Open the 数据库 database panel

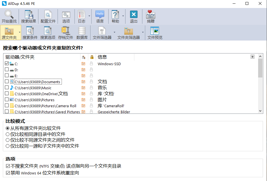82,33
